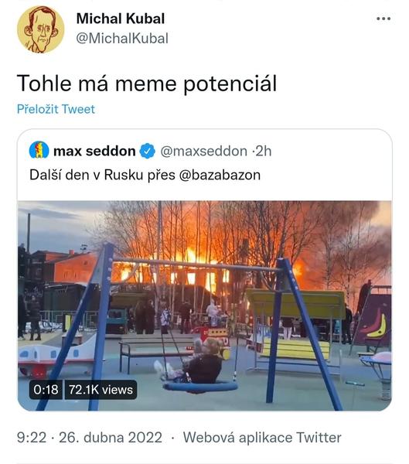
Task: Click the 72.1K views badge
Action: tap(101, 390)
